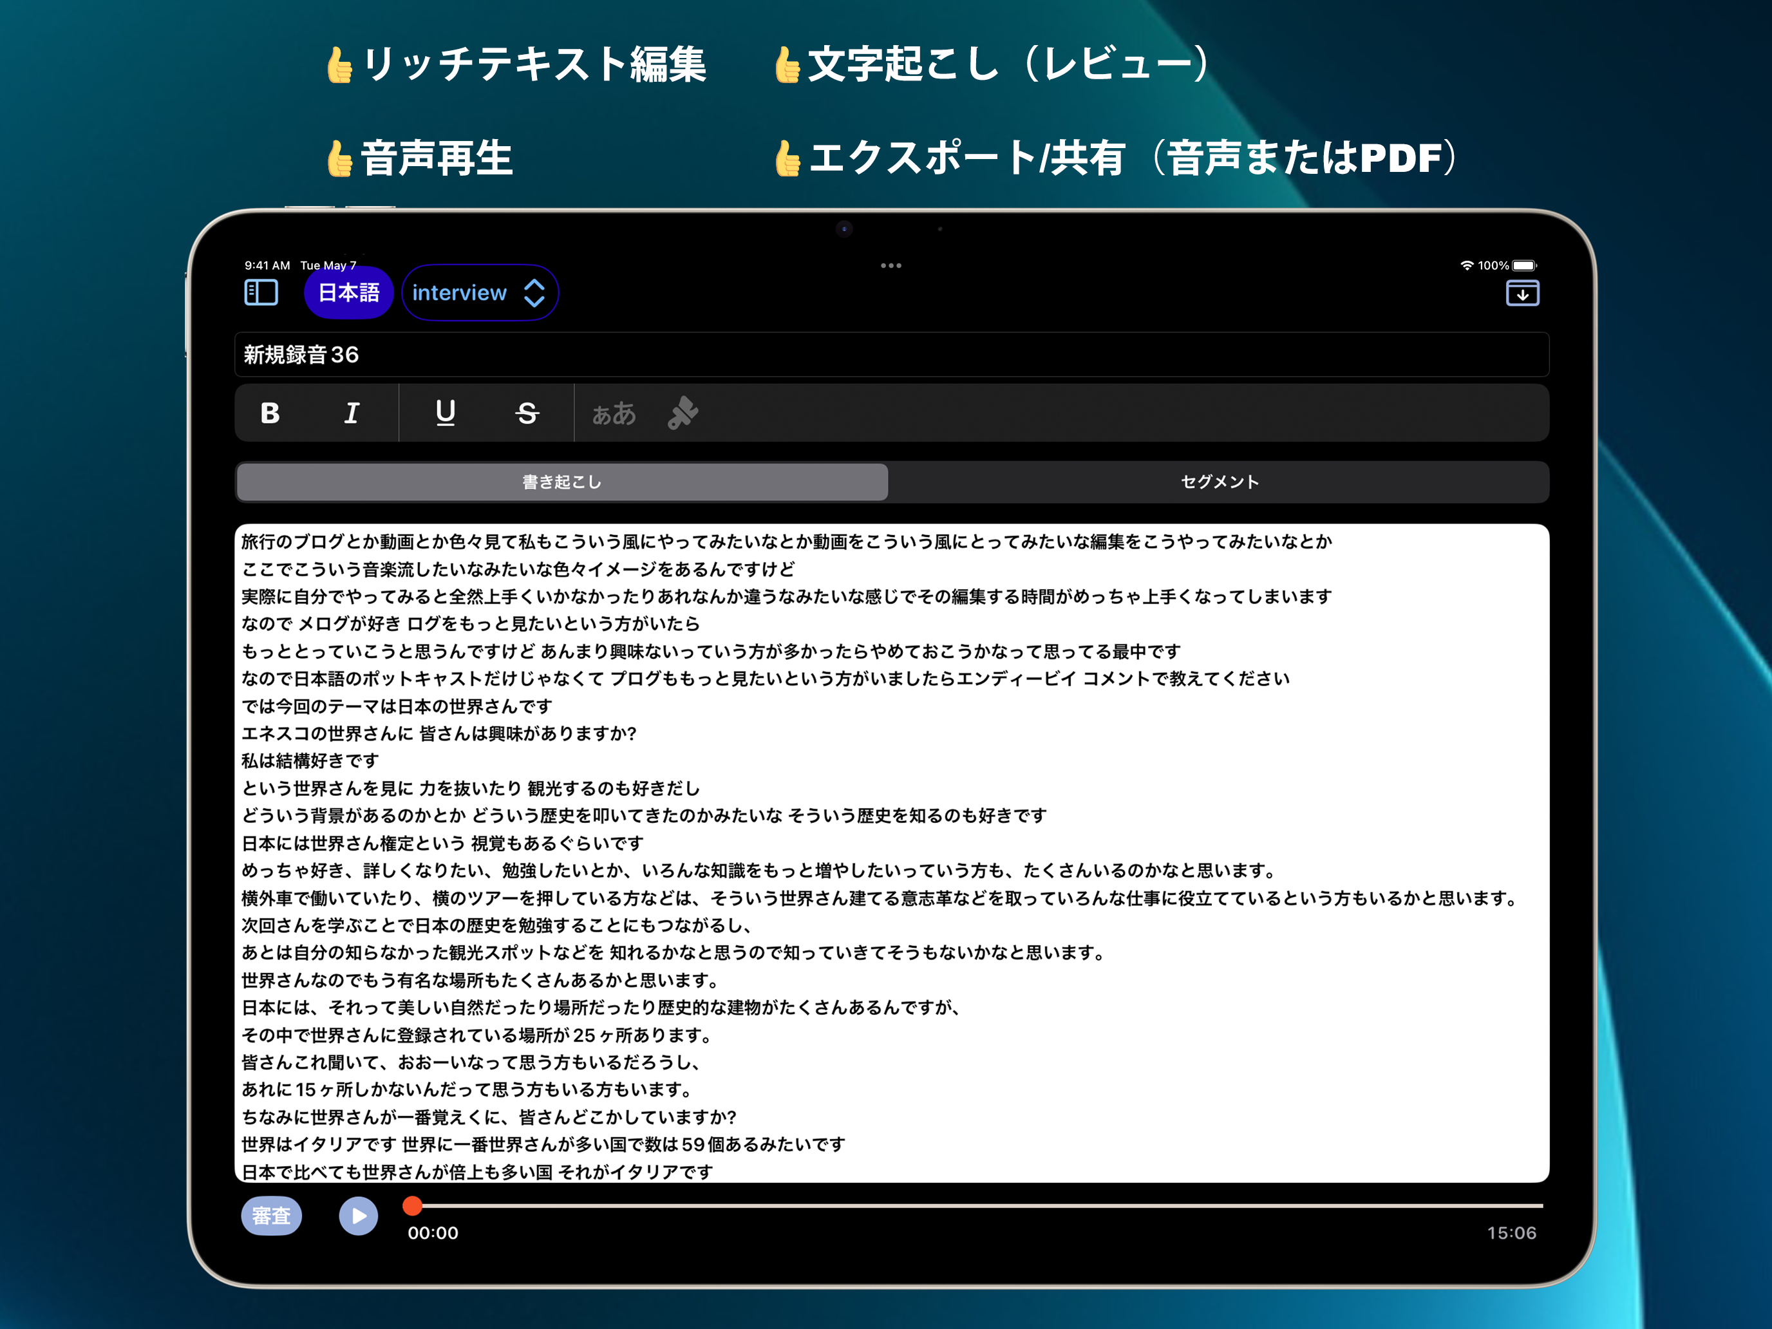Click the 15:06 total duration label
The width and height of the screenshot is (1772, 1329).
1512,1233
